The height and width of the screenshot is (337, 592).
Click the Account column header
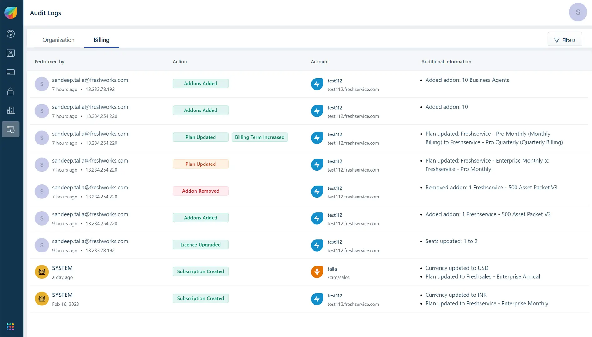[319, 61]
